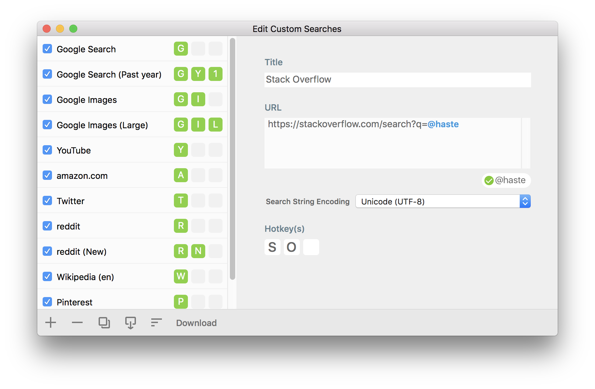Click the 1 hotkey of Google Search (Past year)
This screenshot has width=595, height=389.
pos(216,74)
